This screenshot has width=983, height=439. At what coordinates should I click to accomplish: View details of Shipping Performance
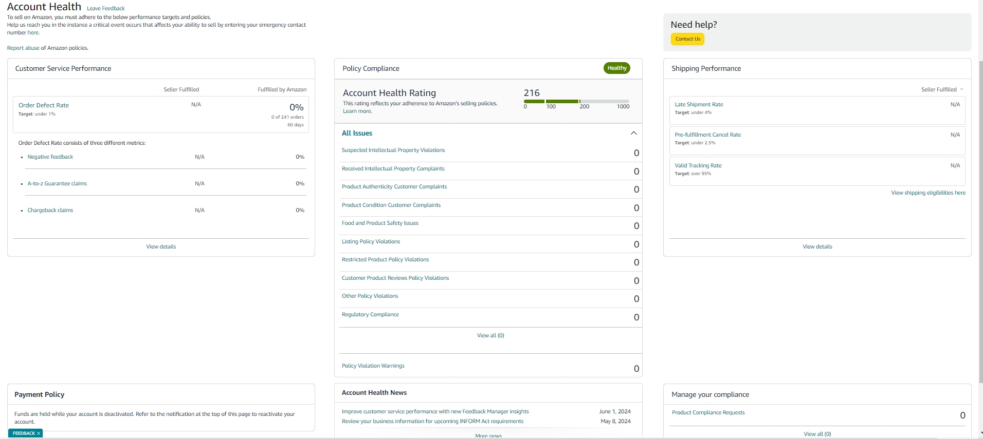tap(817, 246)
